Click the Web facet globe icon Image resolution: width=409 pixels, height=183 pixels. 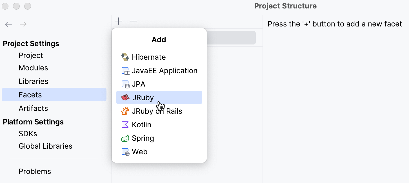(x=125, y=151)
